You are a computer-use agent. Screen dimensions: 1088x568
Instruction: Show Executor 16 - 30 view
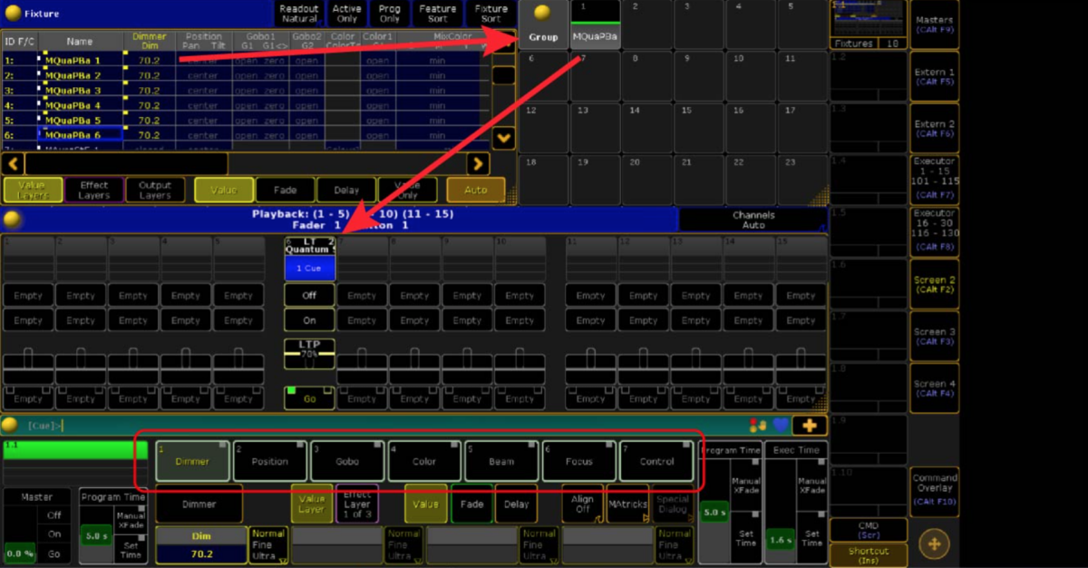[934, 231]
